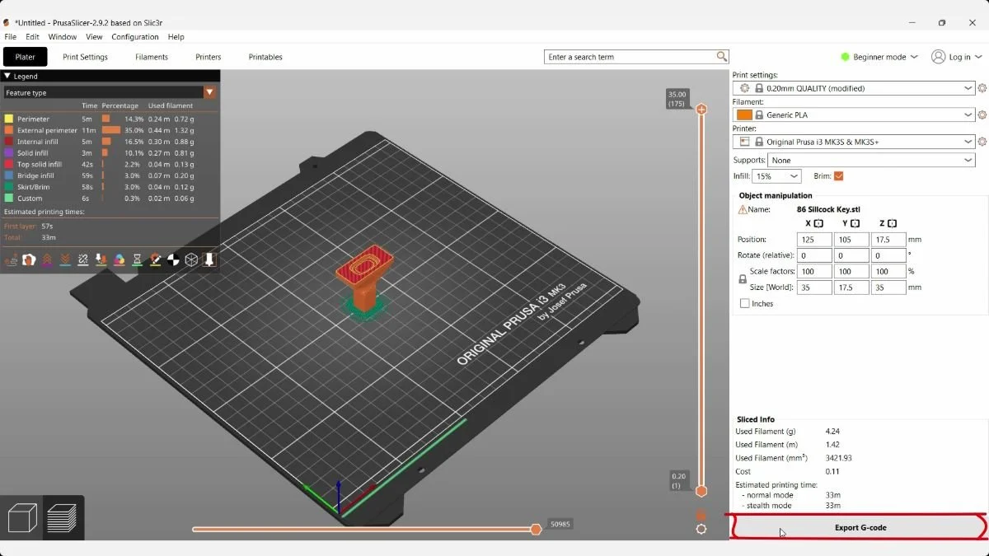Toggle shells wireframe cube icon
Screen dimensions: 989x556
tap(191, 259)
